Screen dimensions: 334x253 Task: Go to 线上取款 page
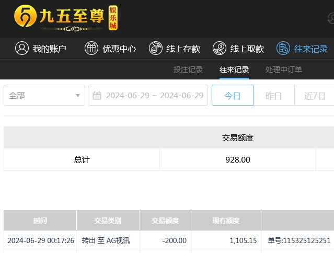(247, 49)
